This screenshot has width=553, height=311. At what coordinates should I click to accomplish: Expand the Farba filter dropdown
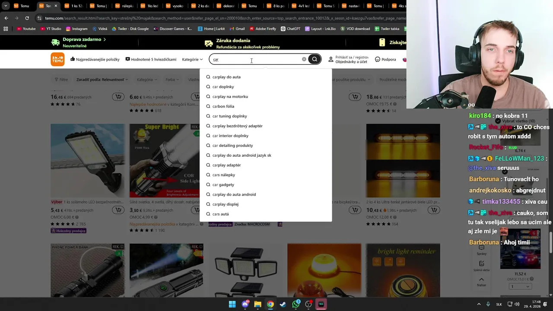point(173,79)
